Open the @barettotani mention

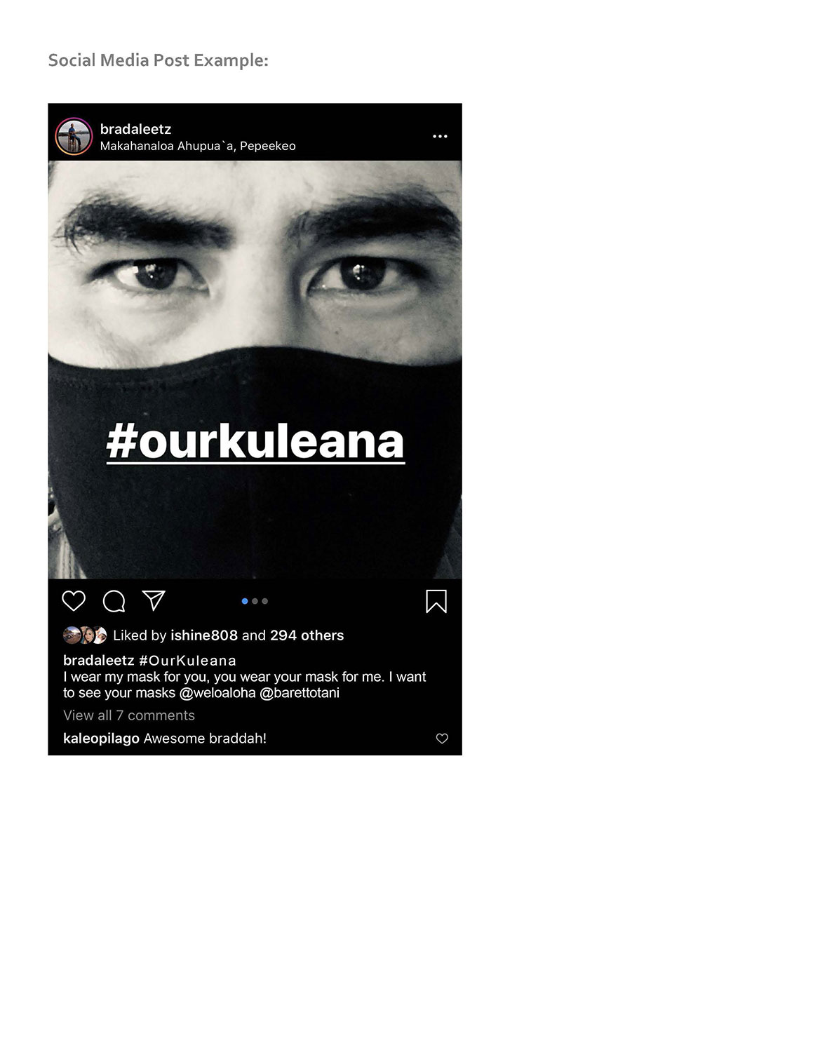[x=300, y=693]
